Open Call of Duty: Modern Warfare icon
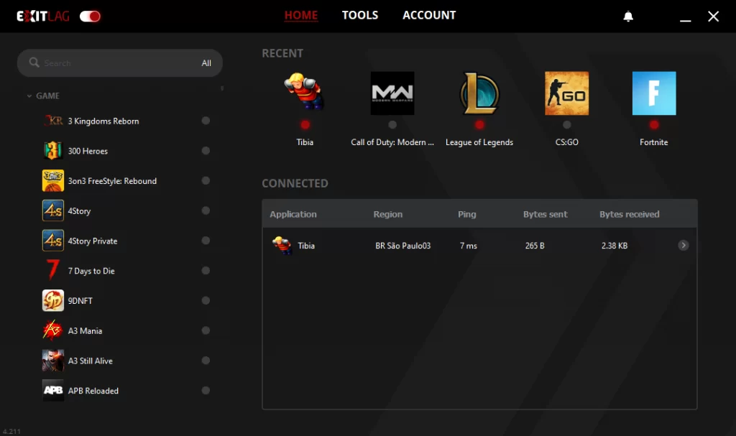Screen dimensions: 736x436 coord(392,93)
